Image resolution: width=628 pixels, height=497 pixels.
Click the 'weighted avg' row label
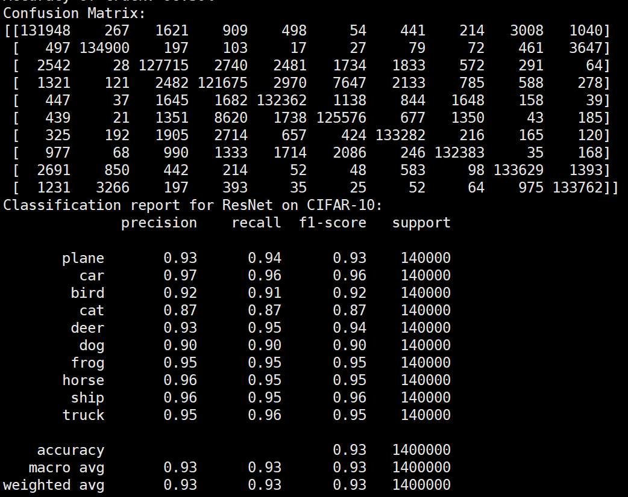click(54, 485)
